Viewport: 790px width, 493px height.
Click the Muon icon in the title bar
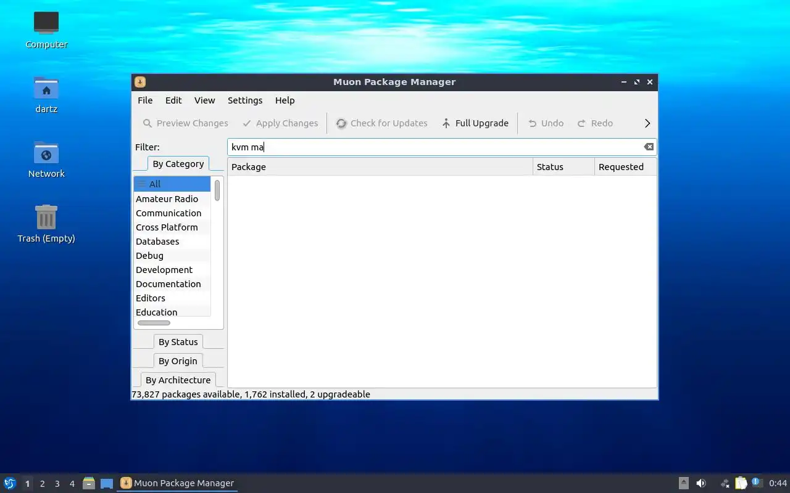click(140, 82)
